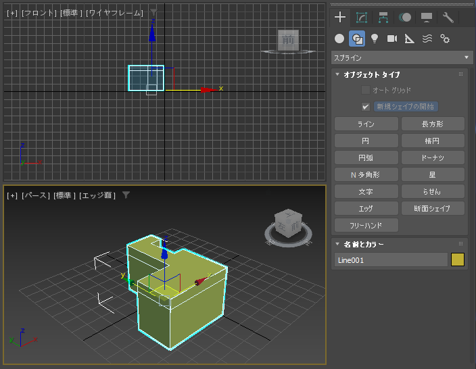This screenshot has width=476, height=369.
Task: Click the 文字 spline button
Action: pyautogui.click(x=366, y=191)
